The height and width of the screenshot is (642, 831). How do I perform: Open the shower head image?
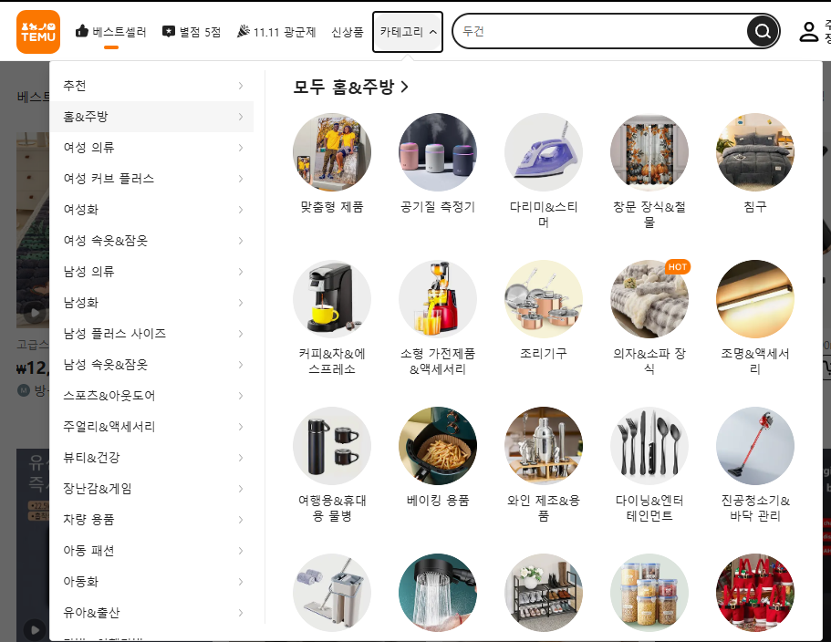438,592
